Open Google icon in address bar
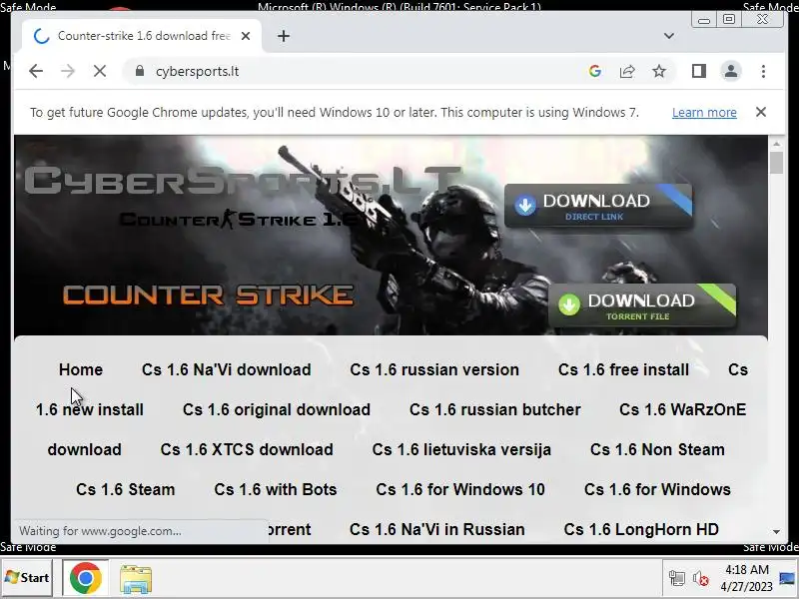 (x=594, y=71)
